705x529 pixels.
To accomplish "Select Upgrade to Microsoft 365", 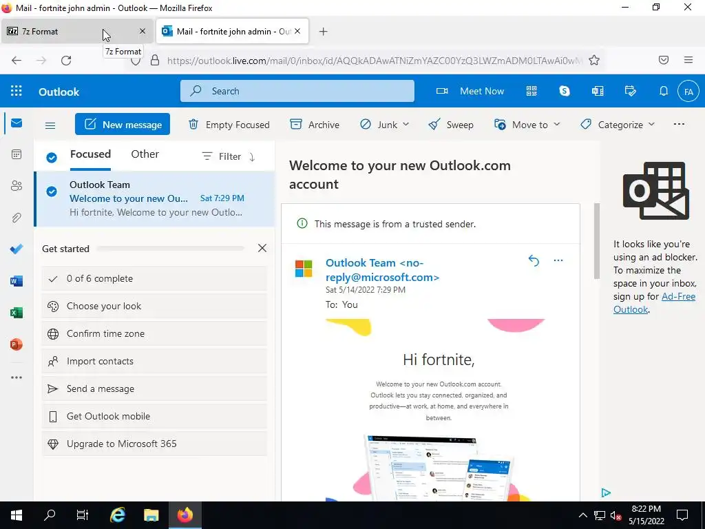I will coord(154,444).
